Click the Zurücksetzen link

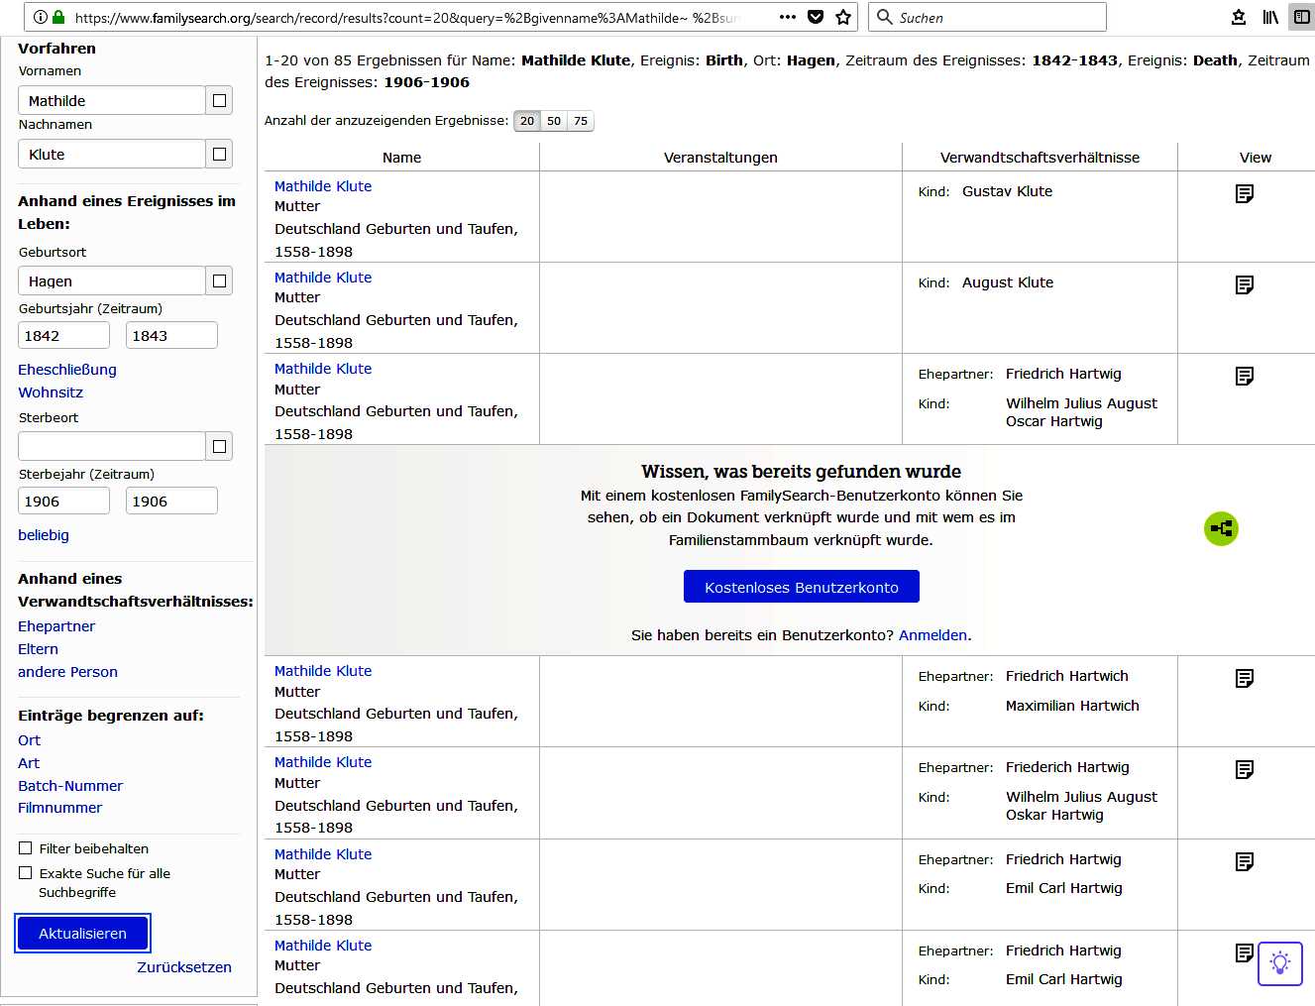coord(184,967)
